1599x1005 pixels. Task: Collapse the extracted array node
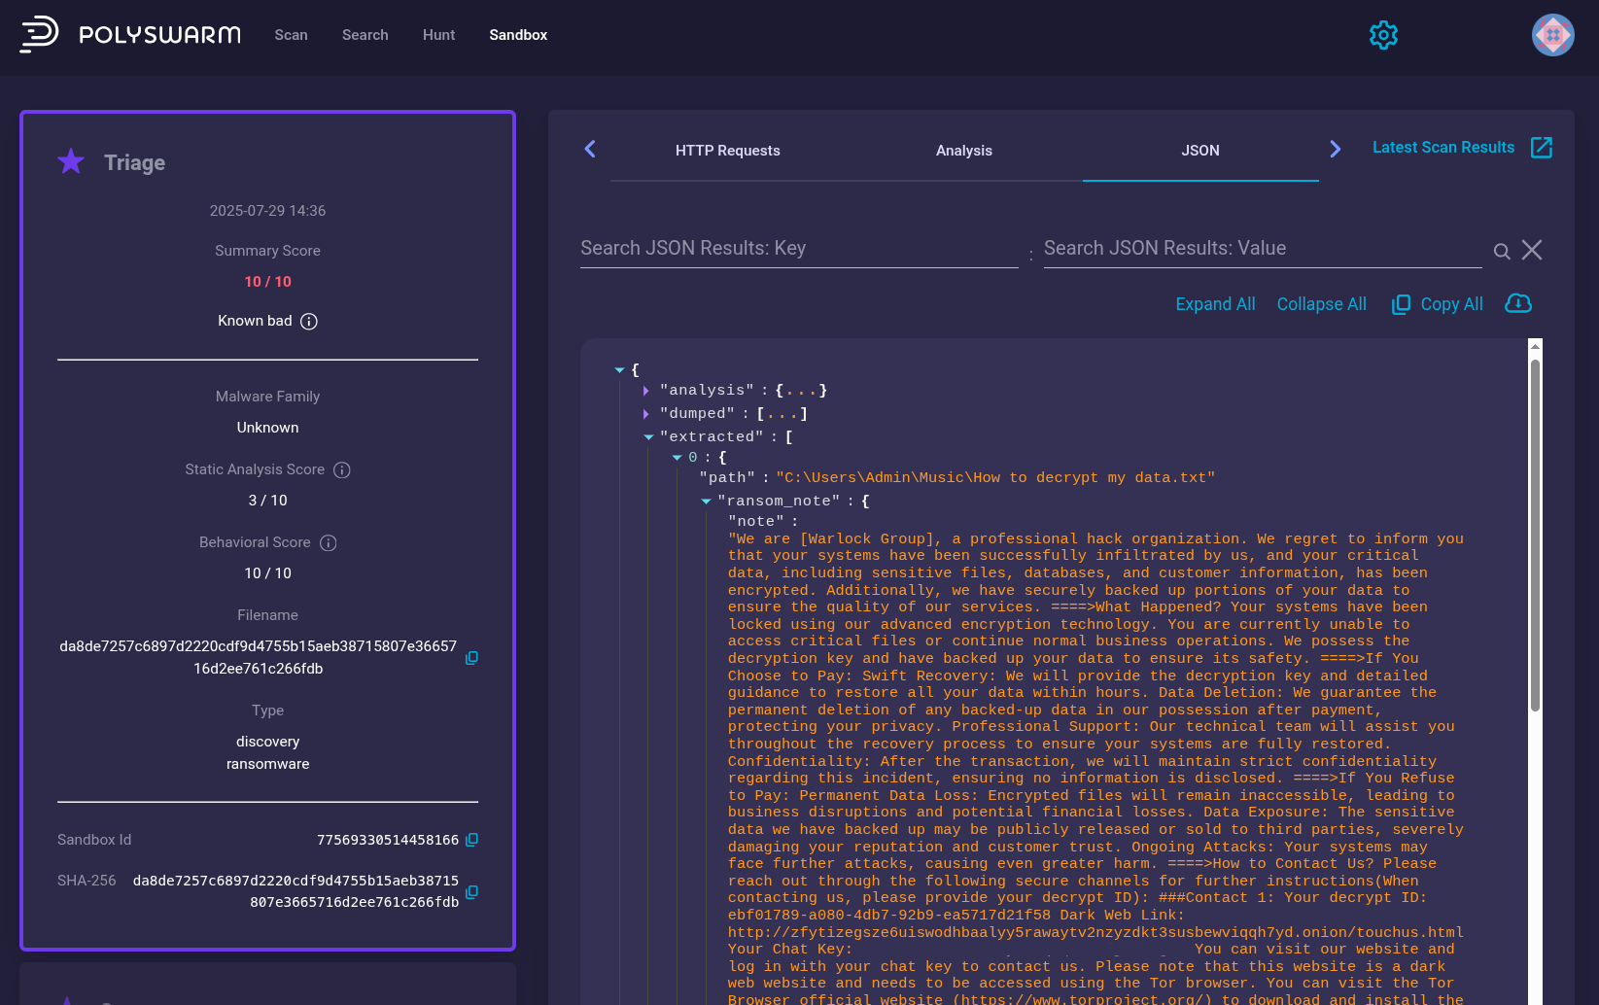(647, 436)
